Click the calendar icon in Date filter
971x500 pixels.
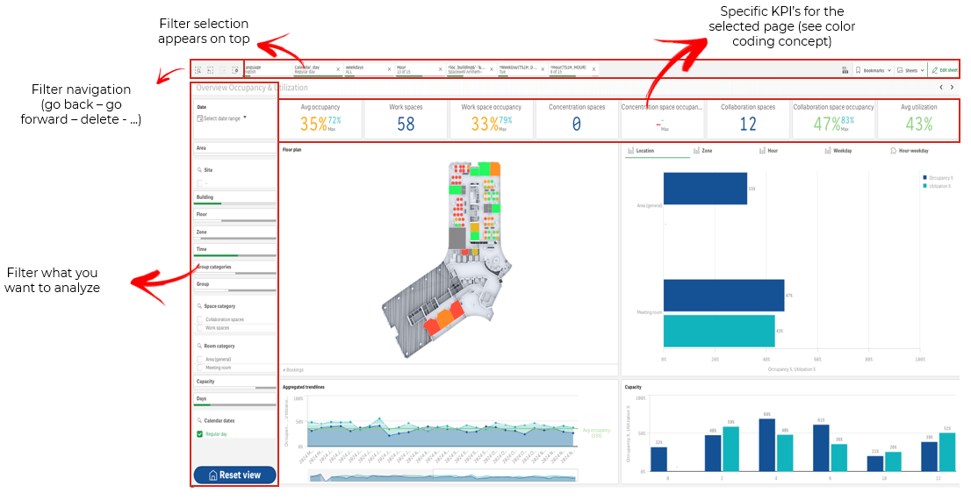pyautogui.click(x=200, y=118)
